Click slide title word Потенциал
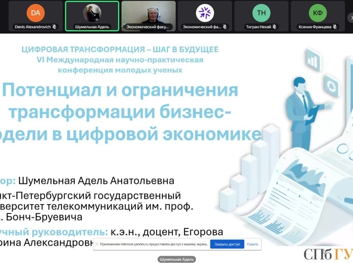 pos(53,90)
